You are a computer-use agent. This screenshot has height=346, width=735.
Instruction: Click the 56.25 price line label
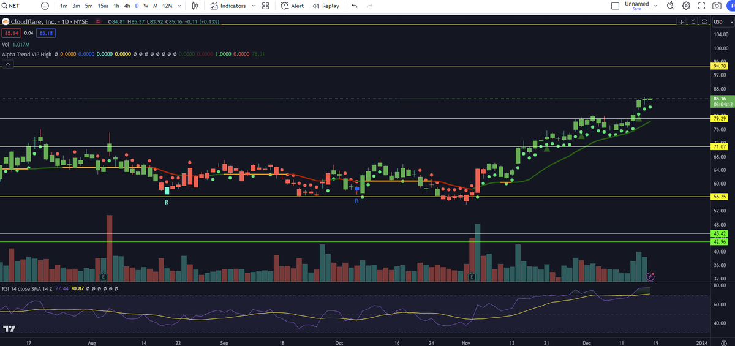pyautogui.click(x=719, y=197)
